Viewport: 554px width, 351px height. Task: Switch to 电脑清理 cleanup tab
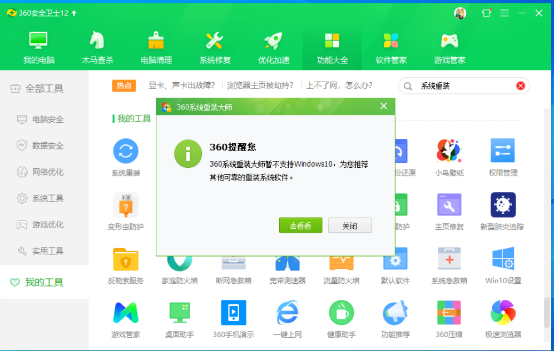[x=156, y=48]
